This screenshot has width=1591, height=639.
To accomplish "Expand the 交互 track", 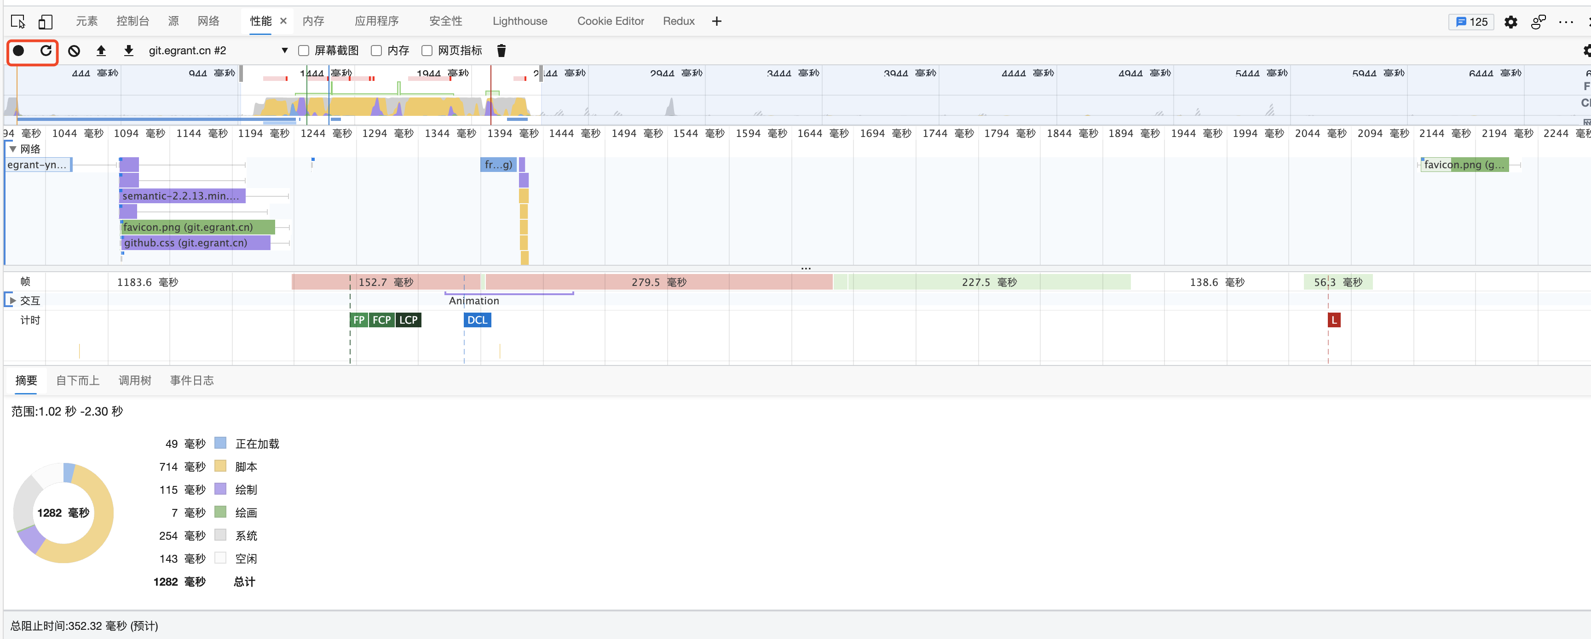I will [x=13, y=301].
